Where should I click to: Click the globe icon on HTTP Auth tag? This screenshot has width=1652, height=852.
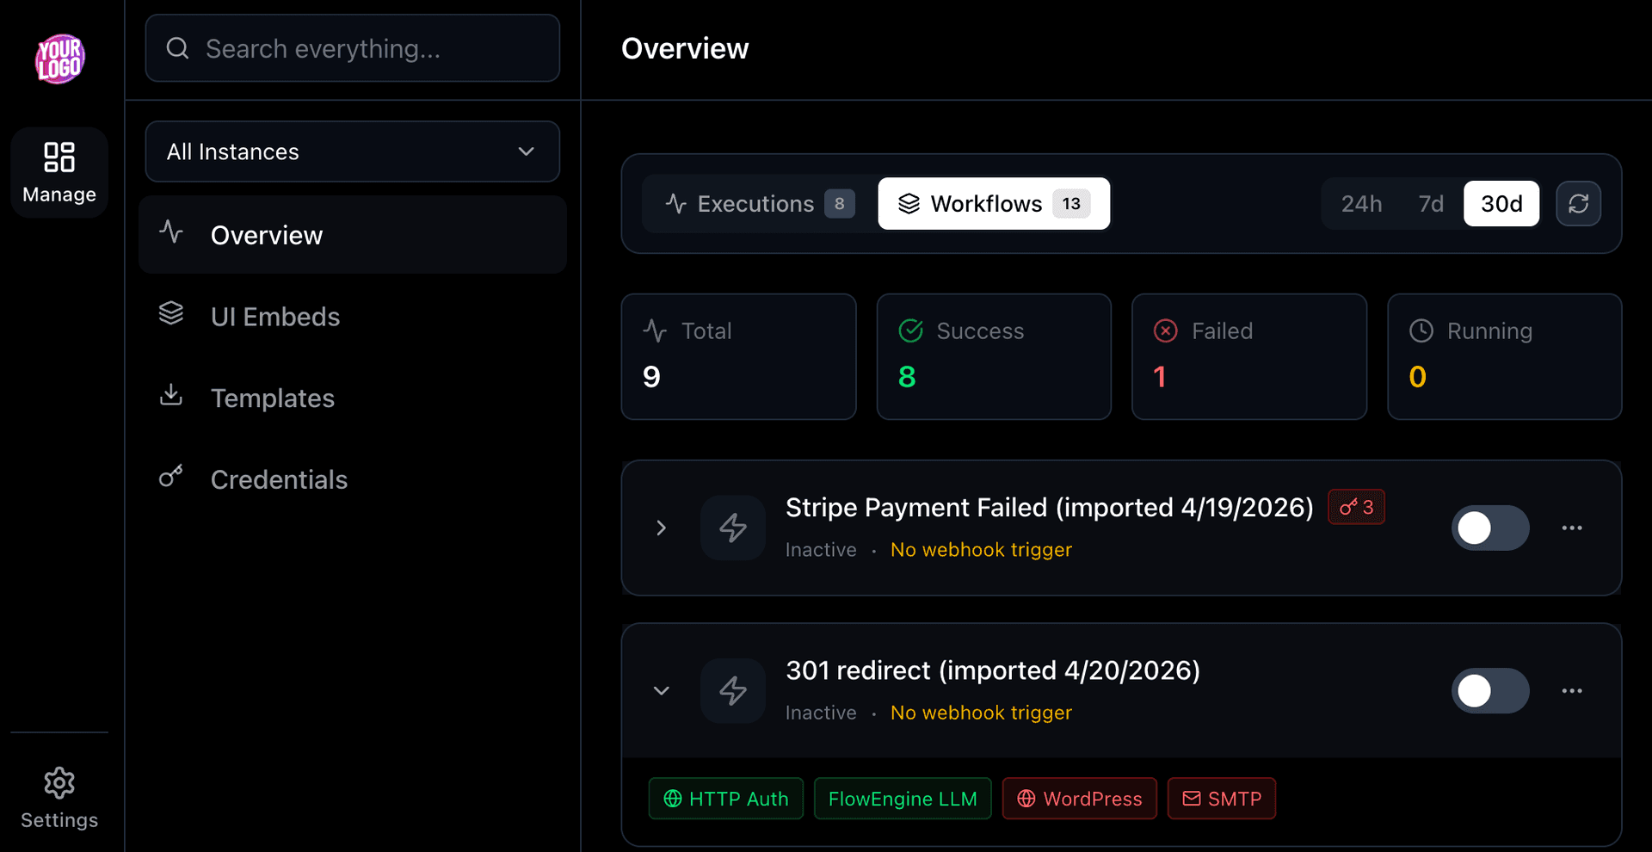pyautogui.click(x=673, y=799)
